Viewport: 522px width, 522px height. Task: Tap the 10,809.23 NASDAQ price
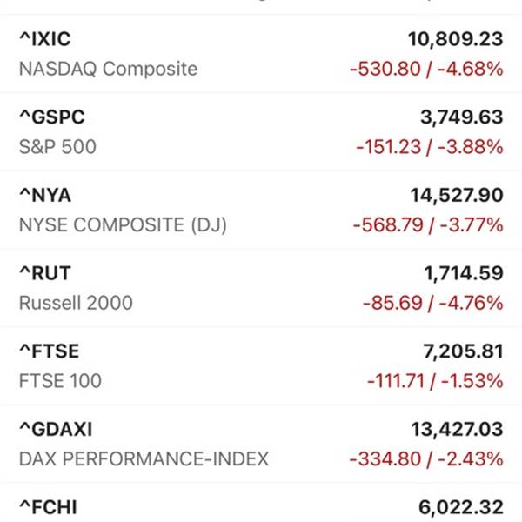coord(455,39)
